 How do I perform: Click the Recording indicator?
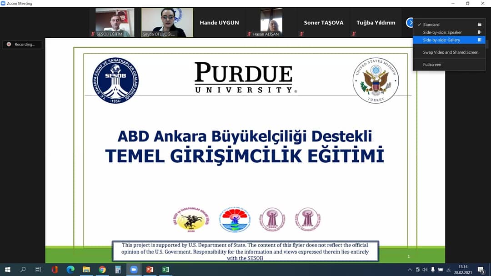[22, 45]
